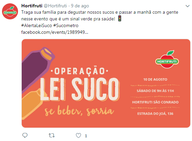
Task: Click the "se beber, sorria" slogan
Action: click(79, 111)
